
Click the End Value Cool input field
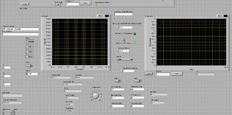(x=138, y=98)
